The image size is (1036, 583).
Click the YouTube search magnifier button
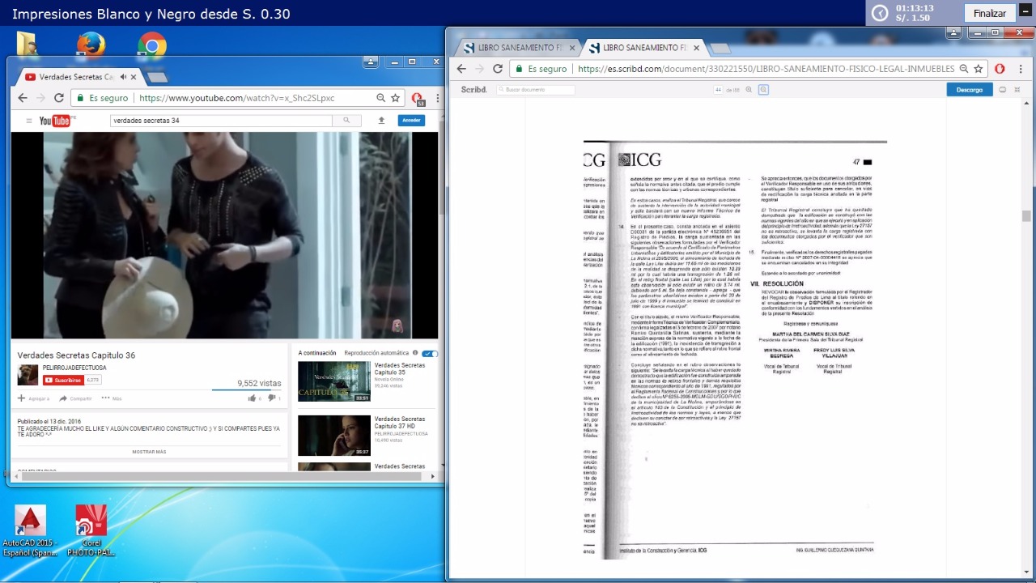coord(346,121)
